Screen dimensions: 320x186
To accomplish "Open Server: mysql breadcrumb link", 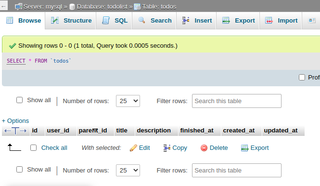I will (43, 7).
